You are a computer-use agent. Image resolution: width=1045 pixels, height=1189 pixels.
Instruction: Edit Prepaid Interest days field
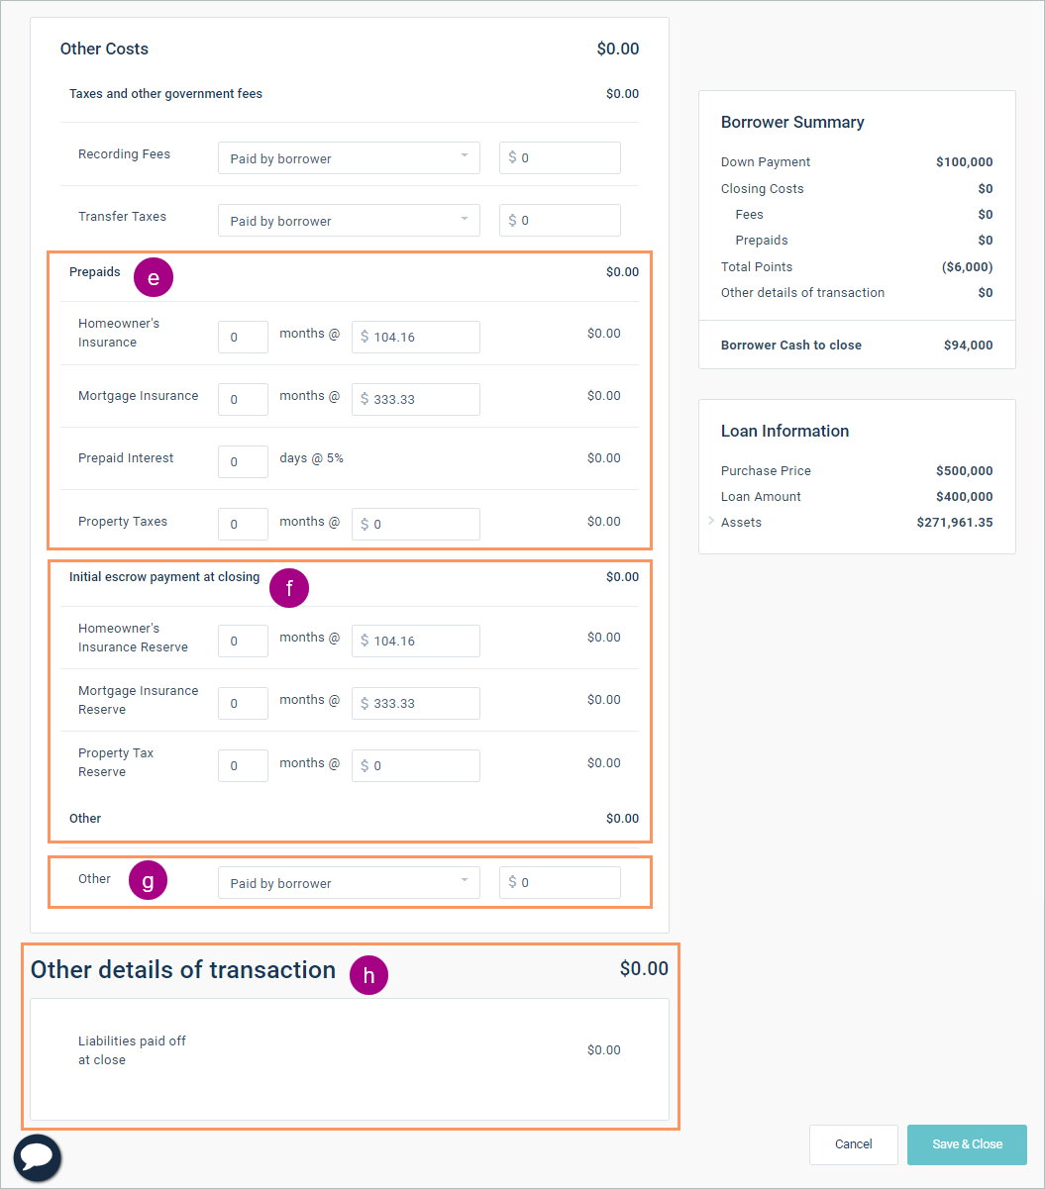pos(243,461)
